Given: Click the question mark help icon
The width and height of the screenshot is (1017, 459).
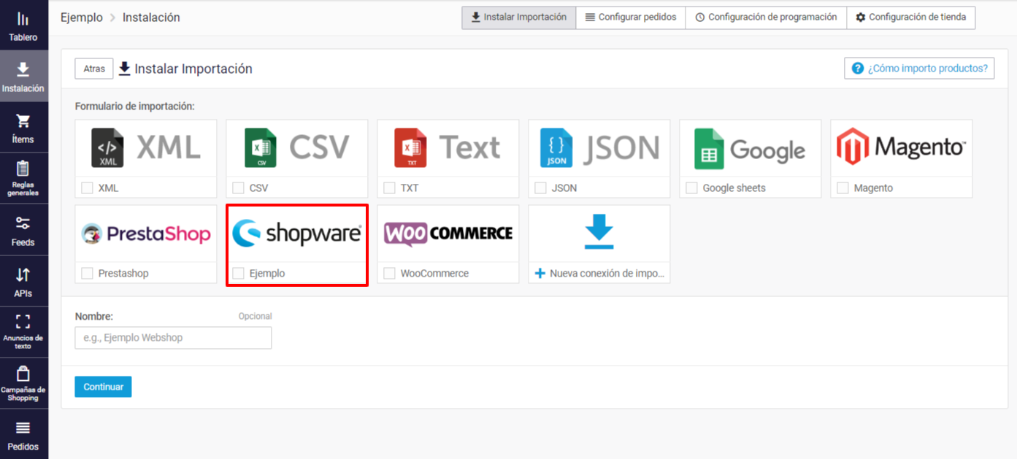Looking at the screenshot, I should click(x=858, y=69).
